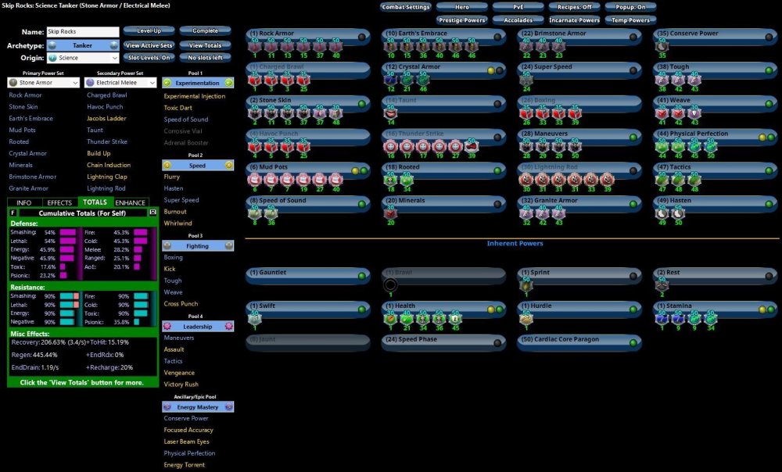Image resolution: width=782 pixels, height=472 pixels.
Task: Click the Swift enhancement slot icon
Action: [254, 319]
